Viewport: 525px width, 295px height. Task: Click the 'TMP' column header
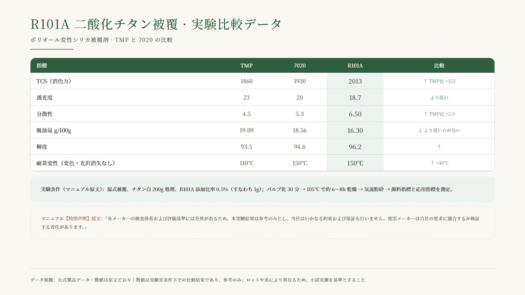click(x=246, y=66)
